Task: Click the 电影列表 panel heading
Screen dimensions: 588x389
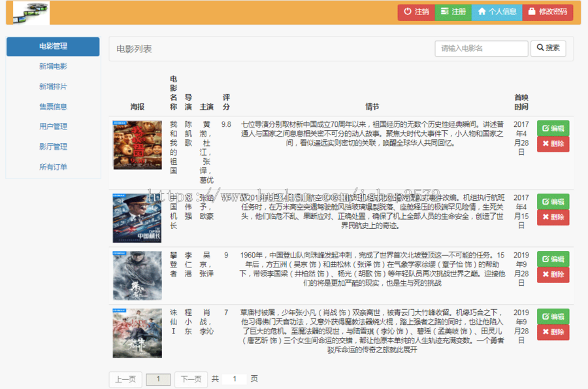Action: 134,49
